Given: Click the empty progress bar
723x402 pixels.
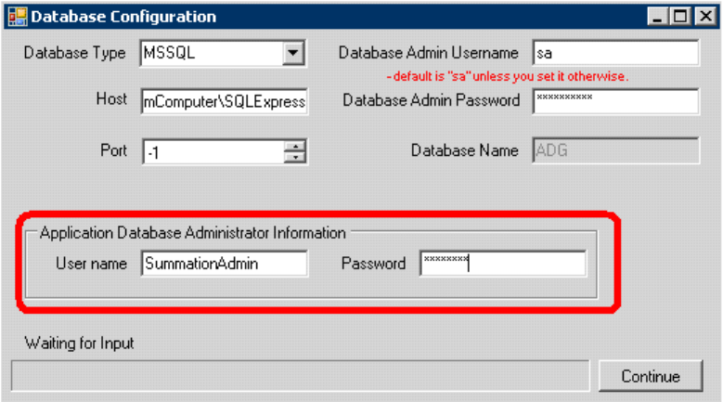Looking at the screenshot, I should pos(299,375).
